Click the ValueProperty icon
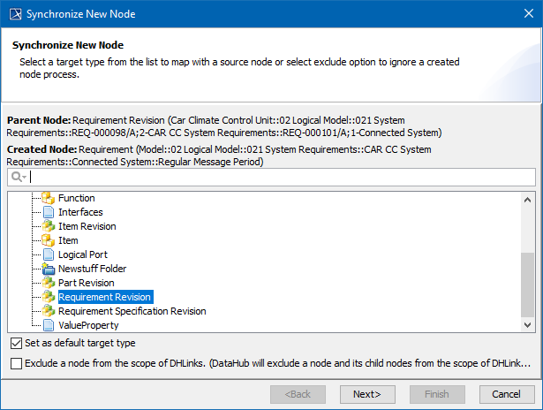 coord(49,325)
